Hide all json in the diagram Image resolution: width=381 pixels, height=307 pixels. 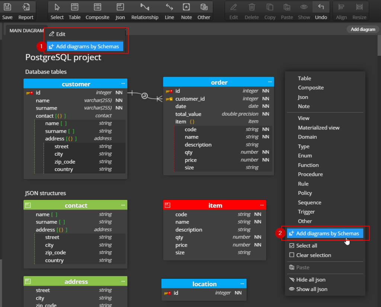307,279
